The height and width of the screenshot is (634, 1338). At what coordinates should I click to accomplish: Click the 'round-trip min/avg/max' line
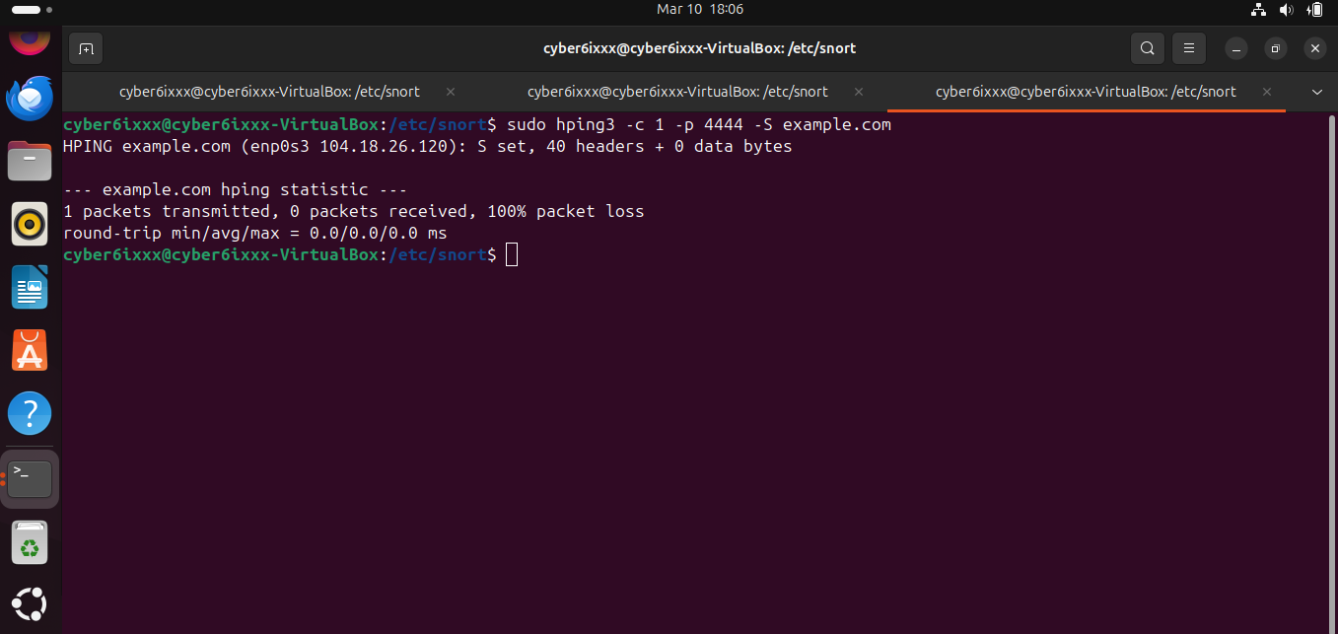coord(254,233)
